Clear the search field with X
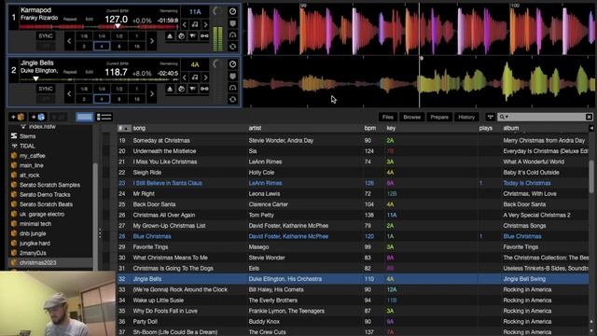The height and width of the screenshot is (336, 597). (x=589, y=117)
